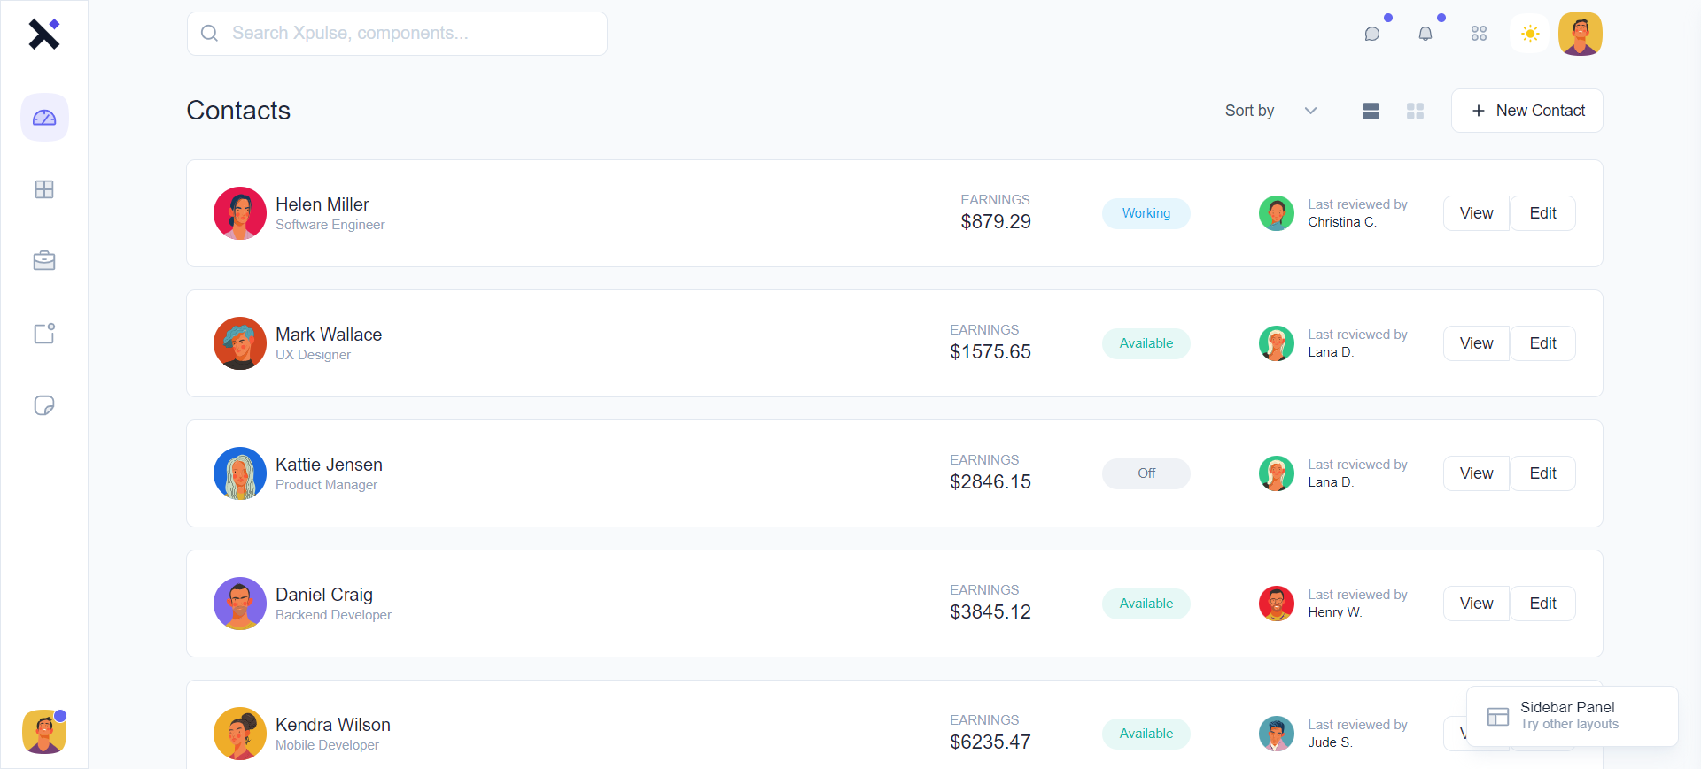Viewport: 1701px width, 769px height.
Task: Open the apps grid icon in header
Action: (1479, 34)
